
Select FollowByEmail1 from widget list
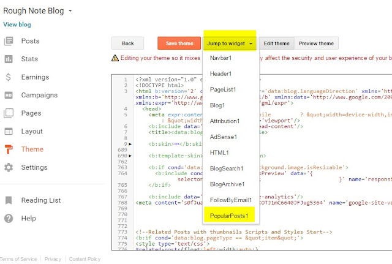click(231, 200)
